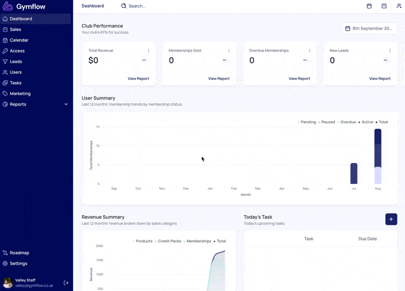The height and width of the screenshot is (291, 405).
Task: Focus the Search field
Action: click(137, 6)
